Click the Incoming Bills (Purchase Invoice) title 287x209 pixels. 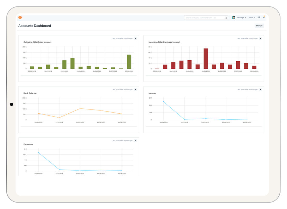pyautogui.click(x=164, y=42)
